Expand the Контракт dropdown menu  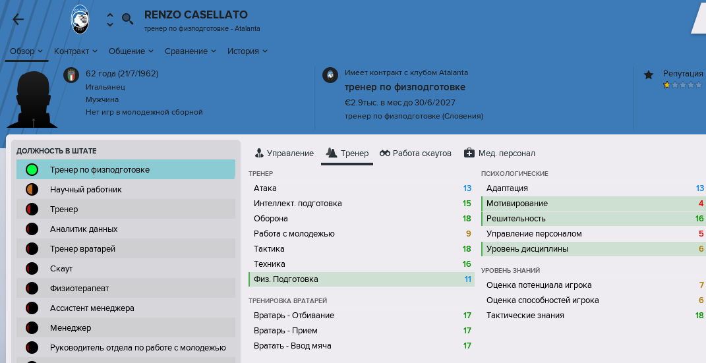point(76,51)
